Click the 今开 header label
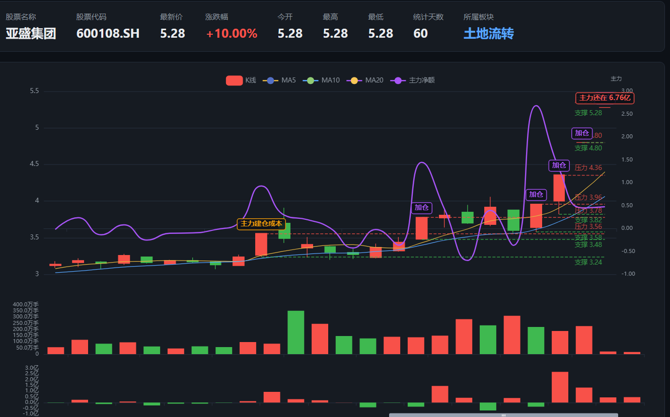670x417 pixels. pos(285,17)
